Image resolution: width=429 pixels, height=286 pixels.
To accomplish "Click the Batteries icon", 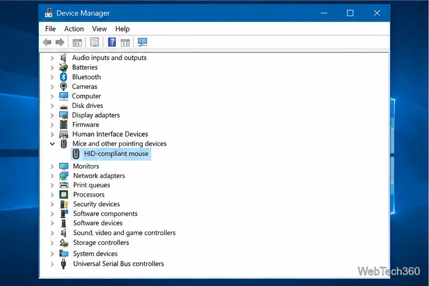I will pos(64,67).
